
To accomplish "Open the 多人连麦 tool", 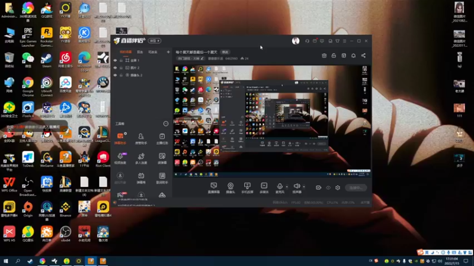I will point(141,158).
